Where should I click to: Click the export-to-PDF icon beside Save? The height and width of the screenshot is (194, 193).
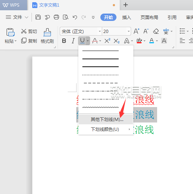47,17
